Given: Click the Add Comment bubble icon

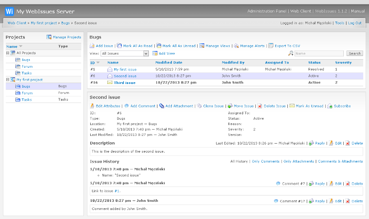Looking at the screenshot, I should (127, 106).
